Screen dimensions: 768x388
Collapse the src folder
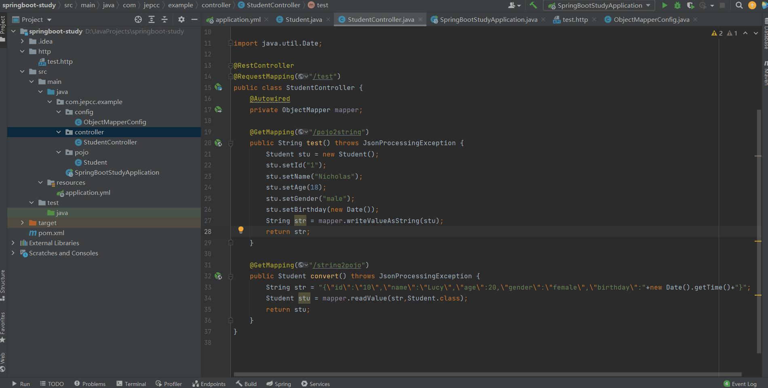pos(22,71)
